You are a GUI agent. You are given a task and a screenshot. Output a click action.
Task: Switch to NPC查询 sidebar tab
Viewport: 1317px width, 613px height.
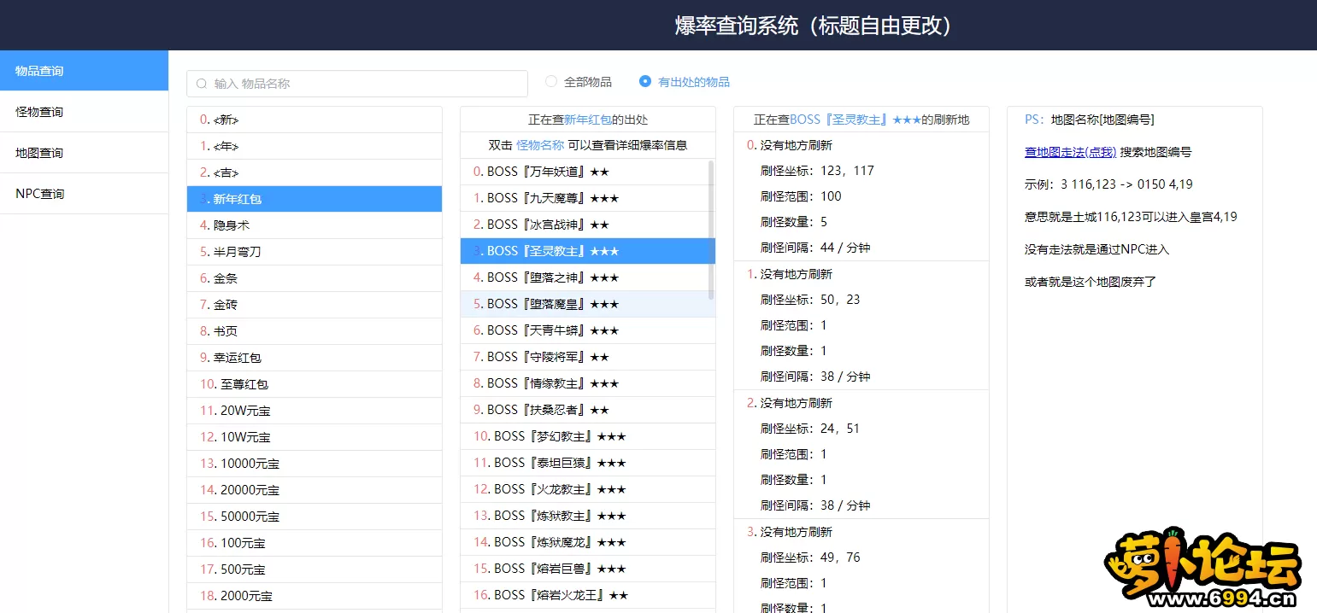(x=84, y=194)
